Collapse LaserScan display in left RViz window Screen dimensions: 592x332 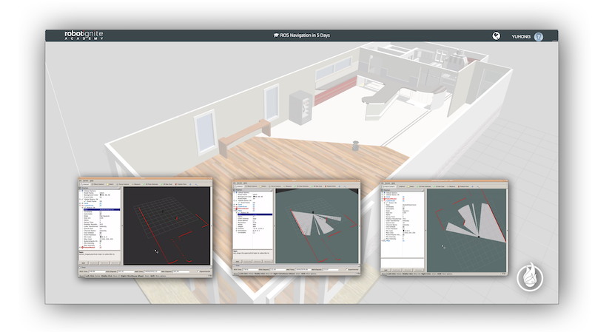pyautogui.click(x=80, y=206)
